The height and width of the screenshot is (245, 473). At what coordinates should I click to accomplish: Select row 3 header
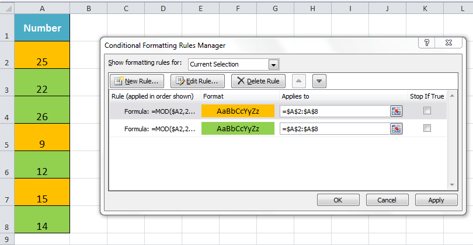[7, 82]
